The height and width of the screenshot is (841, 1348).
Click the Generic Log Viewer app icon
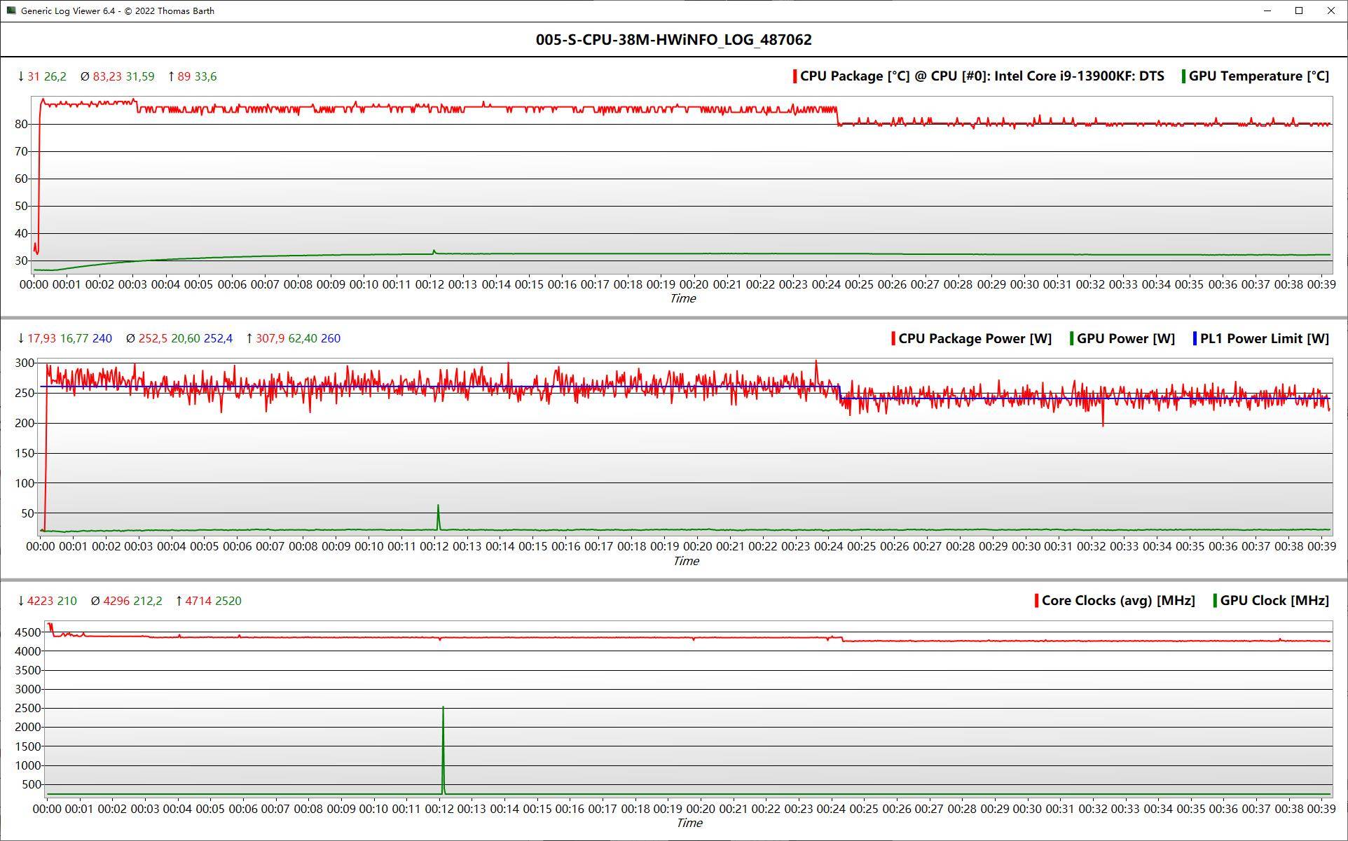[11, 11]
